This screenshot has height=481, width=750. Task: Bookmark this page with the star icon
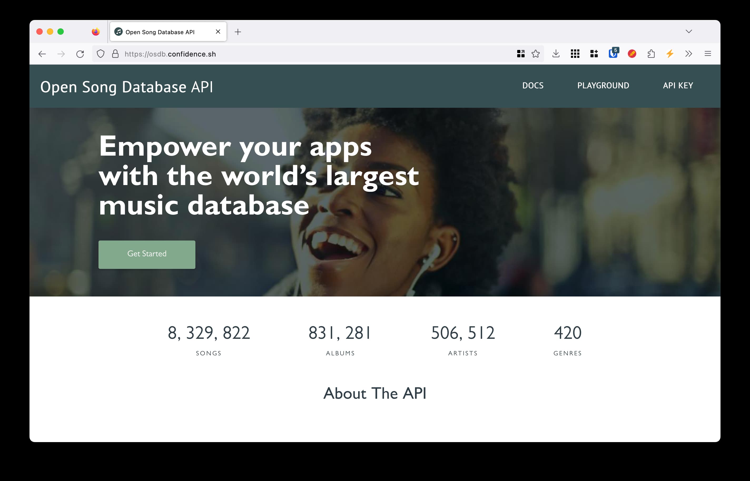[x=535, y=54]
